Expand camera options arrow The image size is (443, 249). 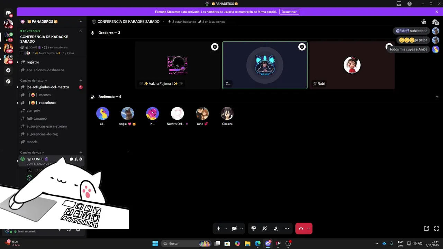242,229
